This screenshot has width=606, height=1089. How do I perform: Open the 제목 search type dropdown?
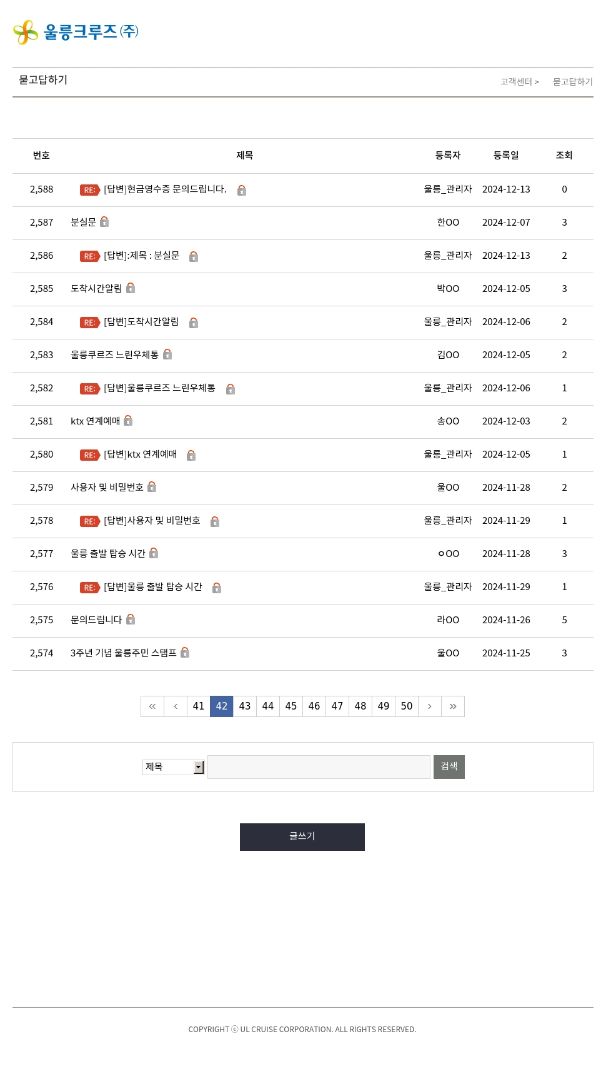[174, 767]
